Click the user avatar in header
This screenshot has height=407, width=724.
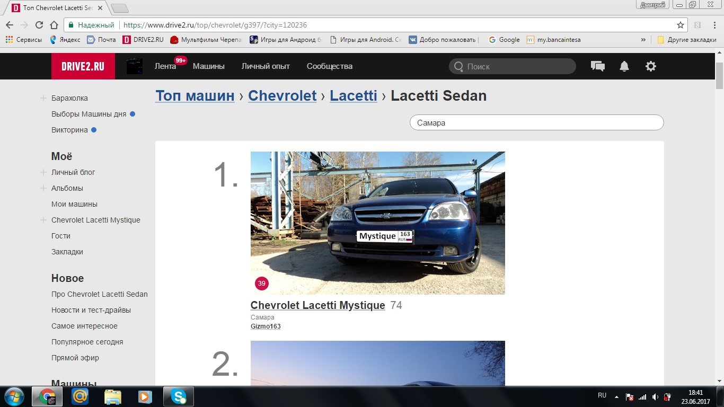(x=135, y=66)
